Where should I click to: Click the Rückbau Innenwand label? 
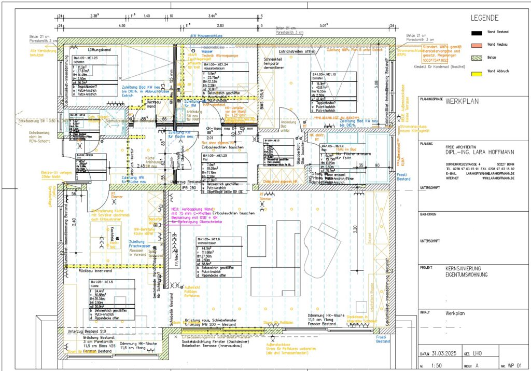tap(95, 271)
